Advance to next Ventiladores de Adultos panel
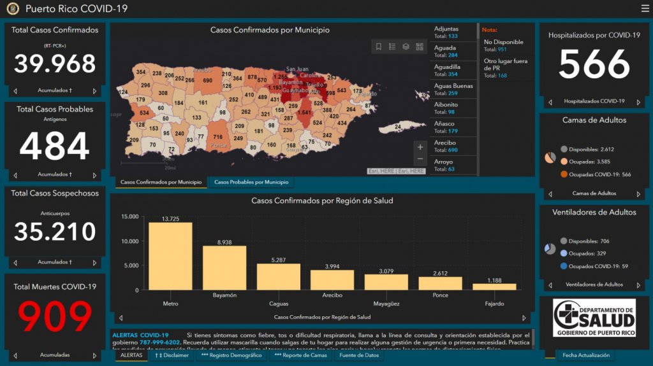The image size is (653, 366). coord(638,285)
